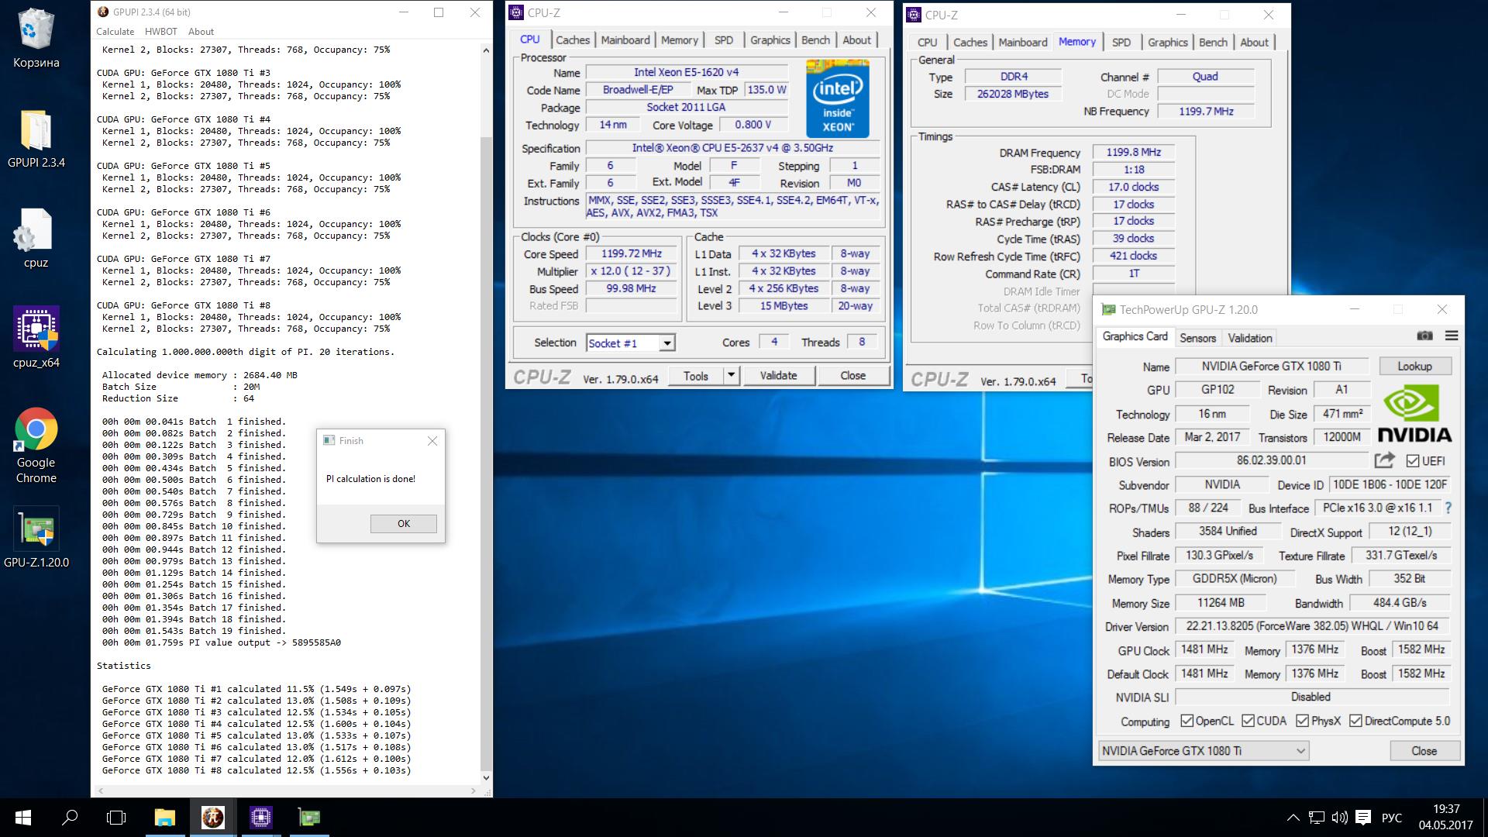This screenshot has width=1488, height=837.
Task: Click OK in the Finish dialog
Action: click(x=404, y=524)
